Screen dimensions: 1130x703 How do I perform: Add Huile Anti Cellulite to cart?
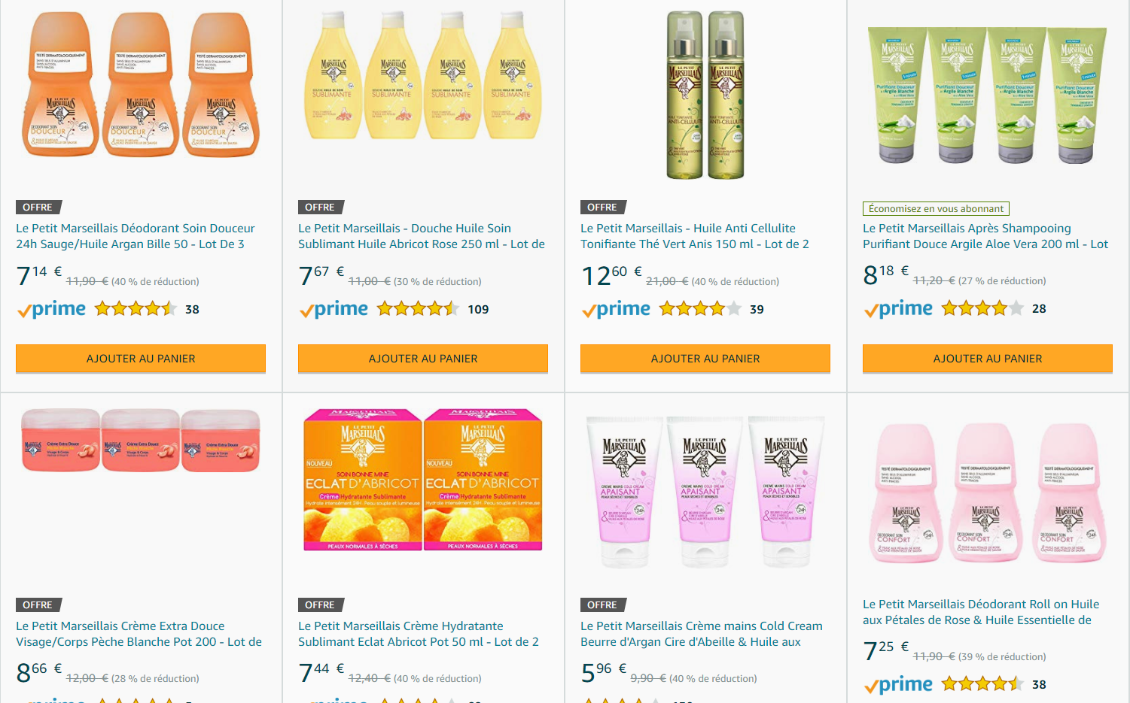(705, 359)
